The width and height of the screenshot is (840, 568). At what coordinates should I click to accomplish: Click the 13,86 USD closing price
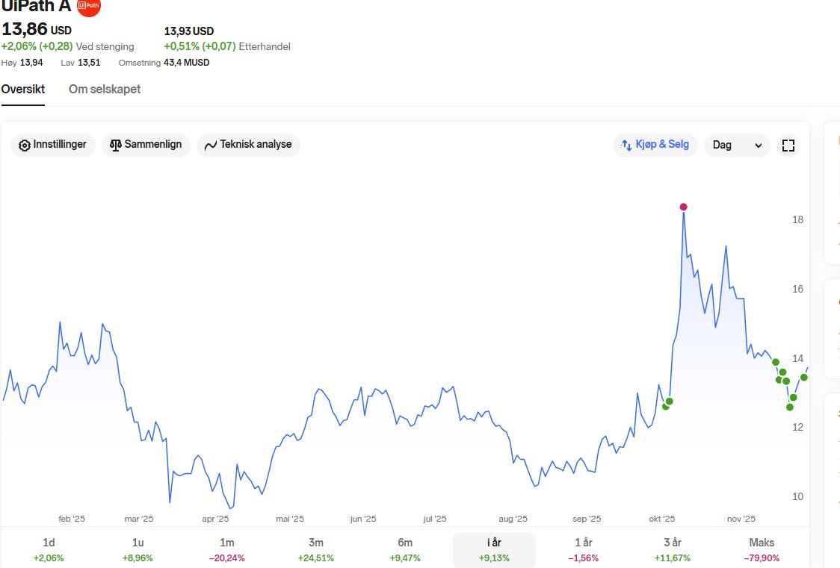(37, 29)
